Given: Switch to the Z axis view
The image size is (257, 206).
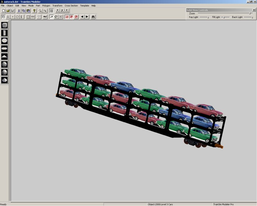Looking at the screenshot, I should [x=67, y=11].
